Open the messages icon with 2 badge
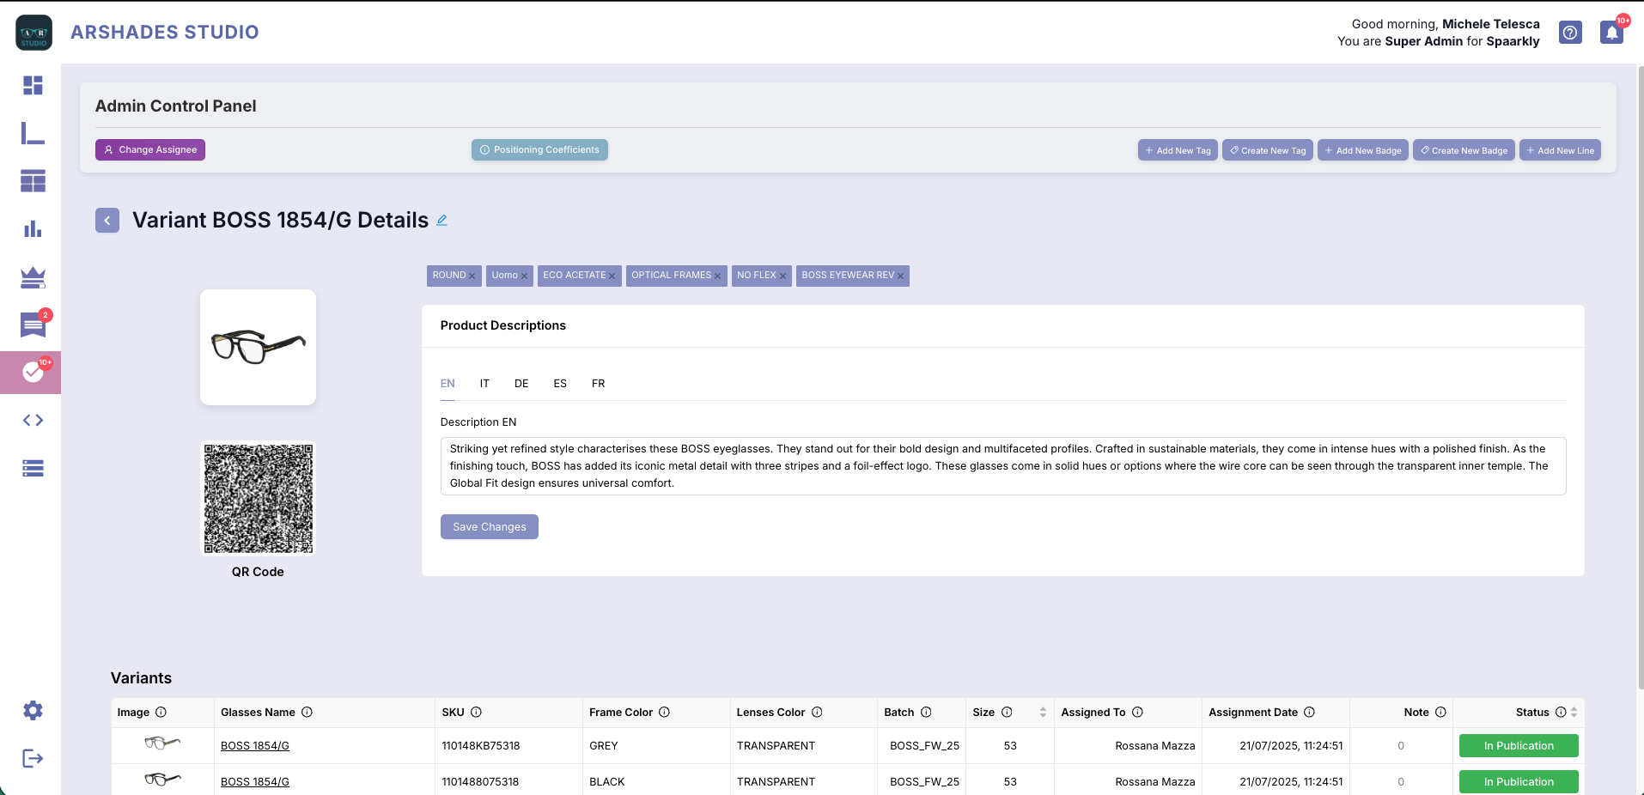 [x=33, y=325]
